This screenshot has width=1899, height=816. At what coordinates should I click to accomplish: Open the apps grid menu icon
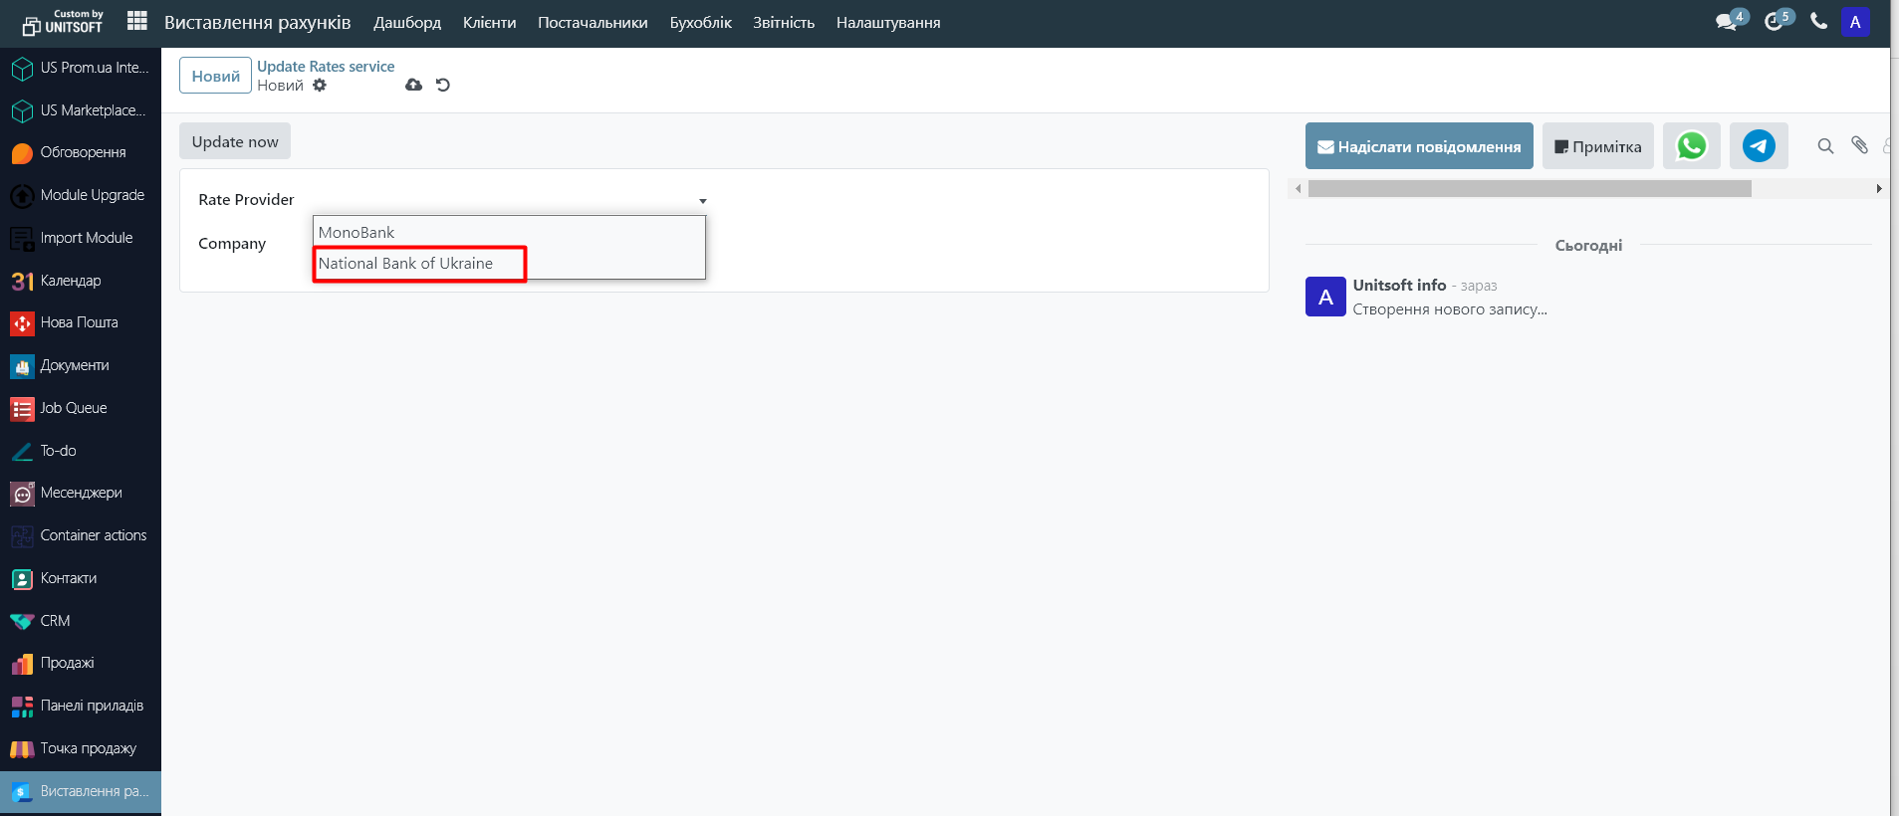click(x=137, y=21)
